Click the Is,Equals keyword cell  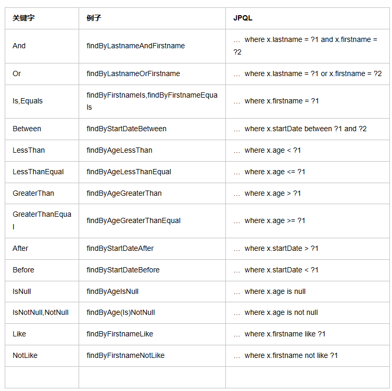pos(28,101)
